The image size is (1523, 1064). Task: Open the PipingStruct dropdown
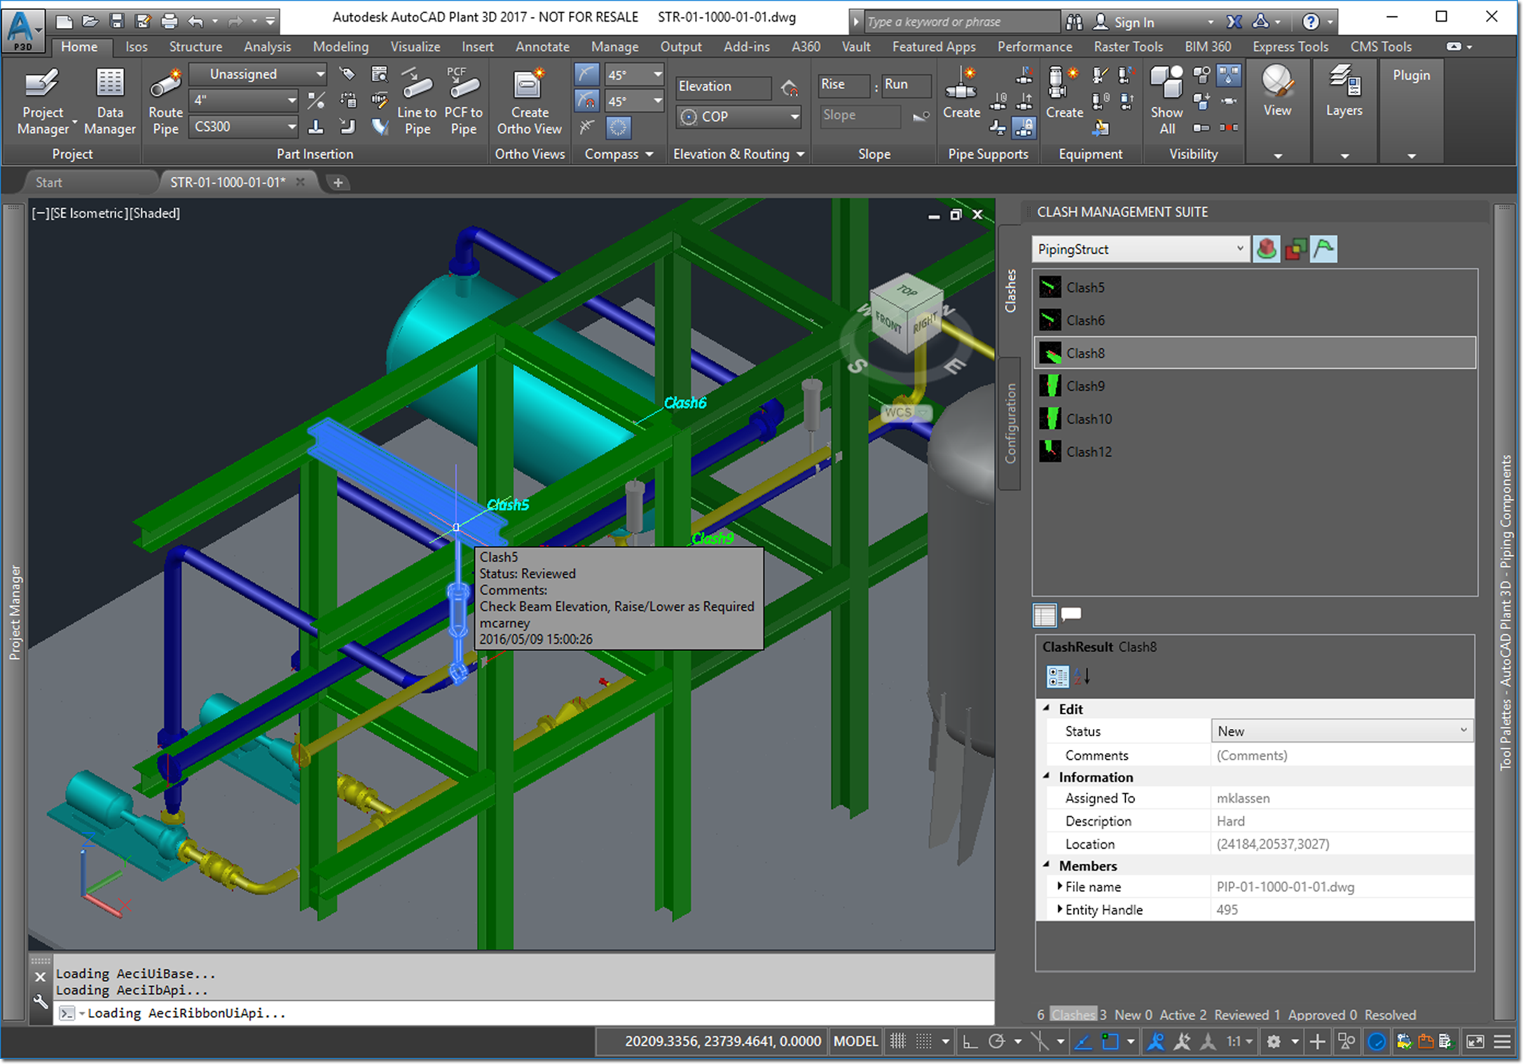tap(1239, 249)
